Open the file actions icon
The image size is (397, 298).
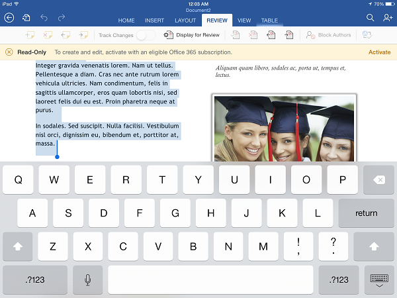click(x=26, y=18)
